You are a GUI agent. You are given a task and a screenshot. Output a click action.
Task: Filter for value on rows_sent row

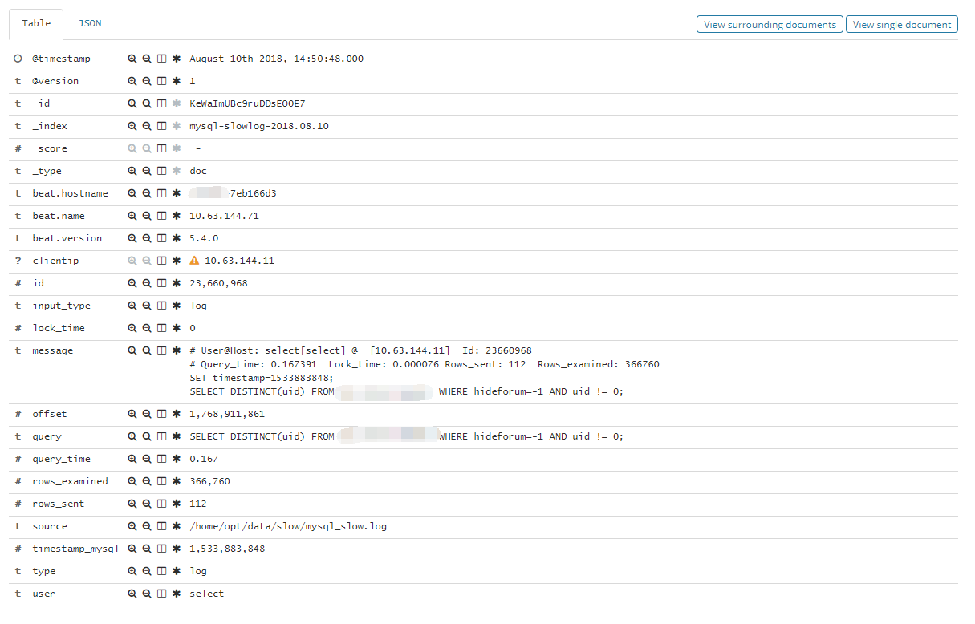click(132, 504)
